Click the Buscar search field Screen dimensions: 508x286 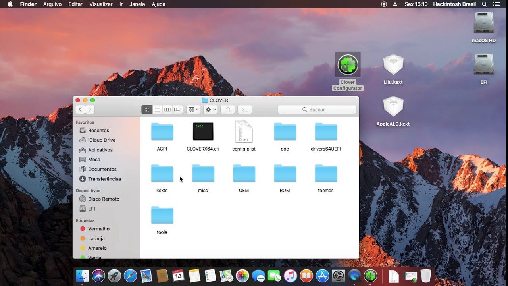tap(317, 109)
